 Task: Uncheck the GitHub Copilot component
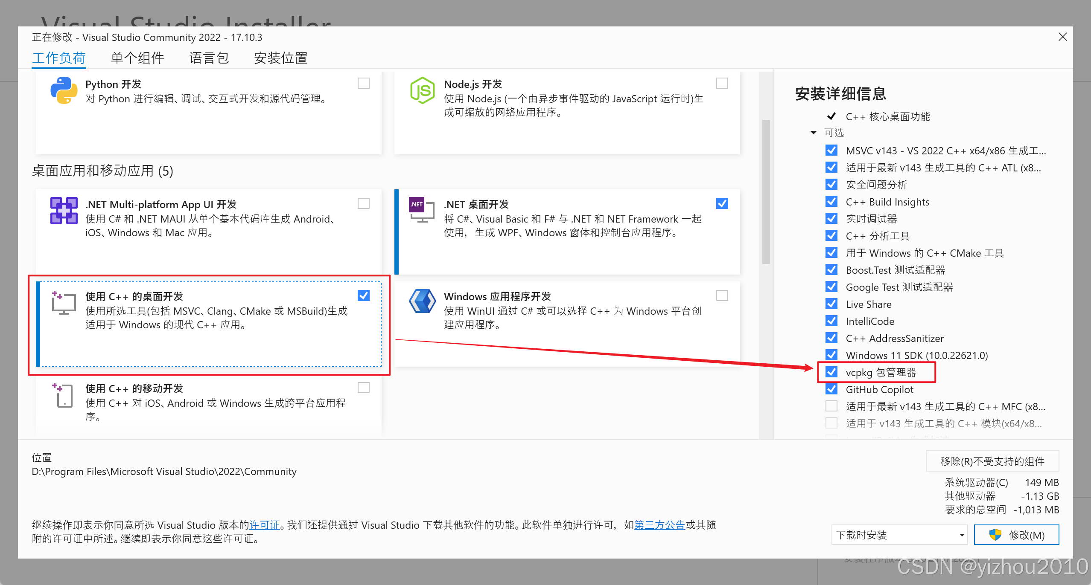[x=831, y=389]
